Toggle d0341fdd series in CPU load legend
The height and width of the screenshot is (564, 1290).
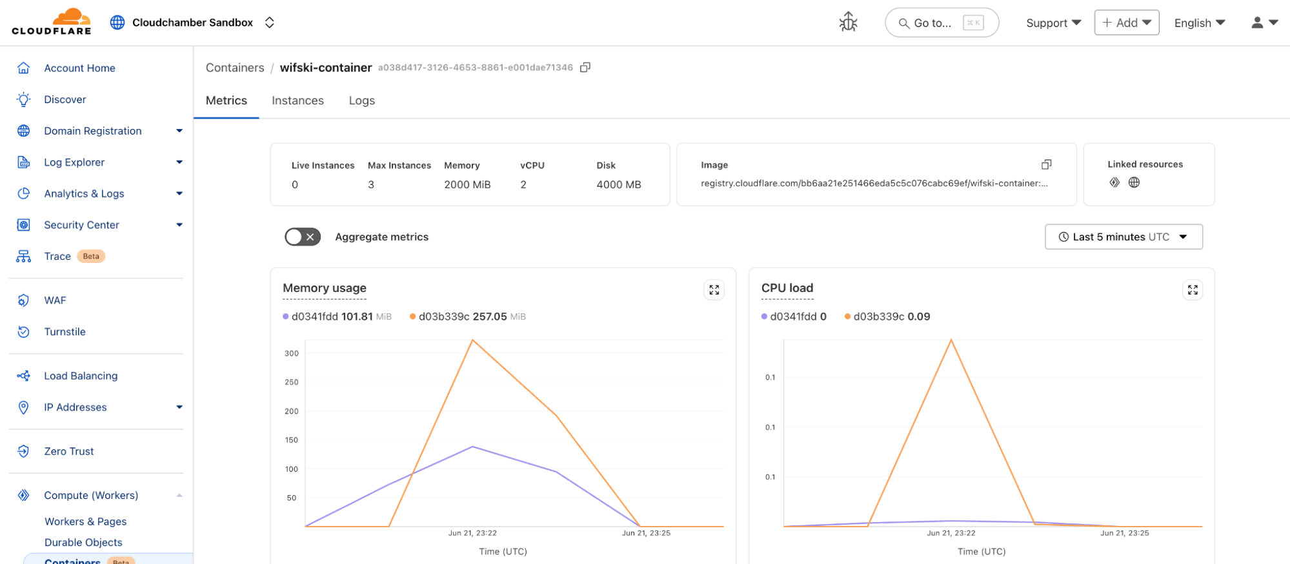794,316
